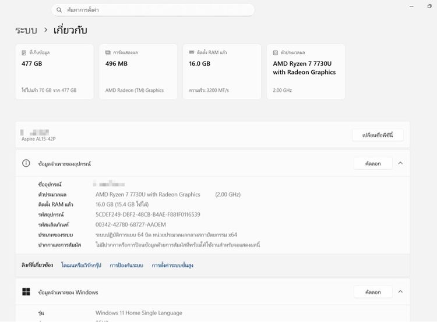The image size is (437, 322).
Task: Click the processor icon on the AMD Ryzen card
Action: [x=276, y=52]
